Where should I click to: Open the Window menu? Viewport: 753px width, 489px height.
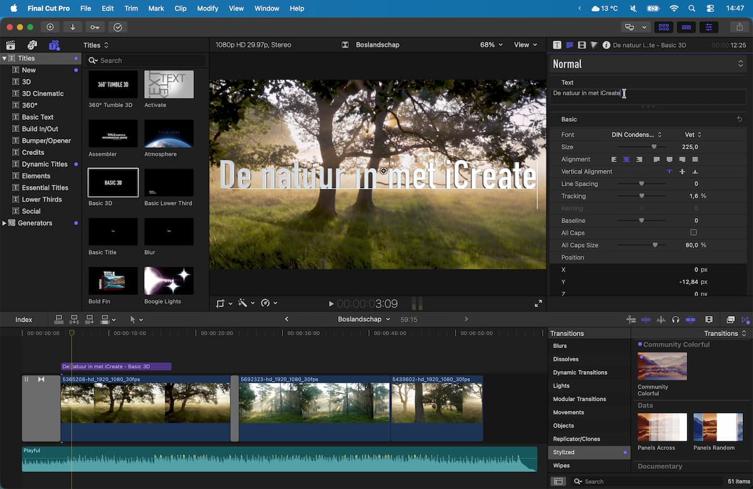[267, 8]
